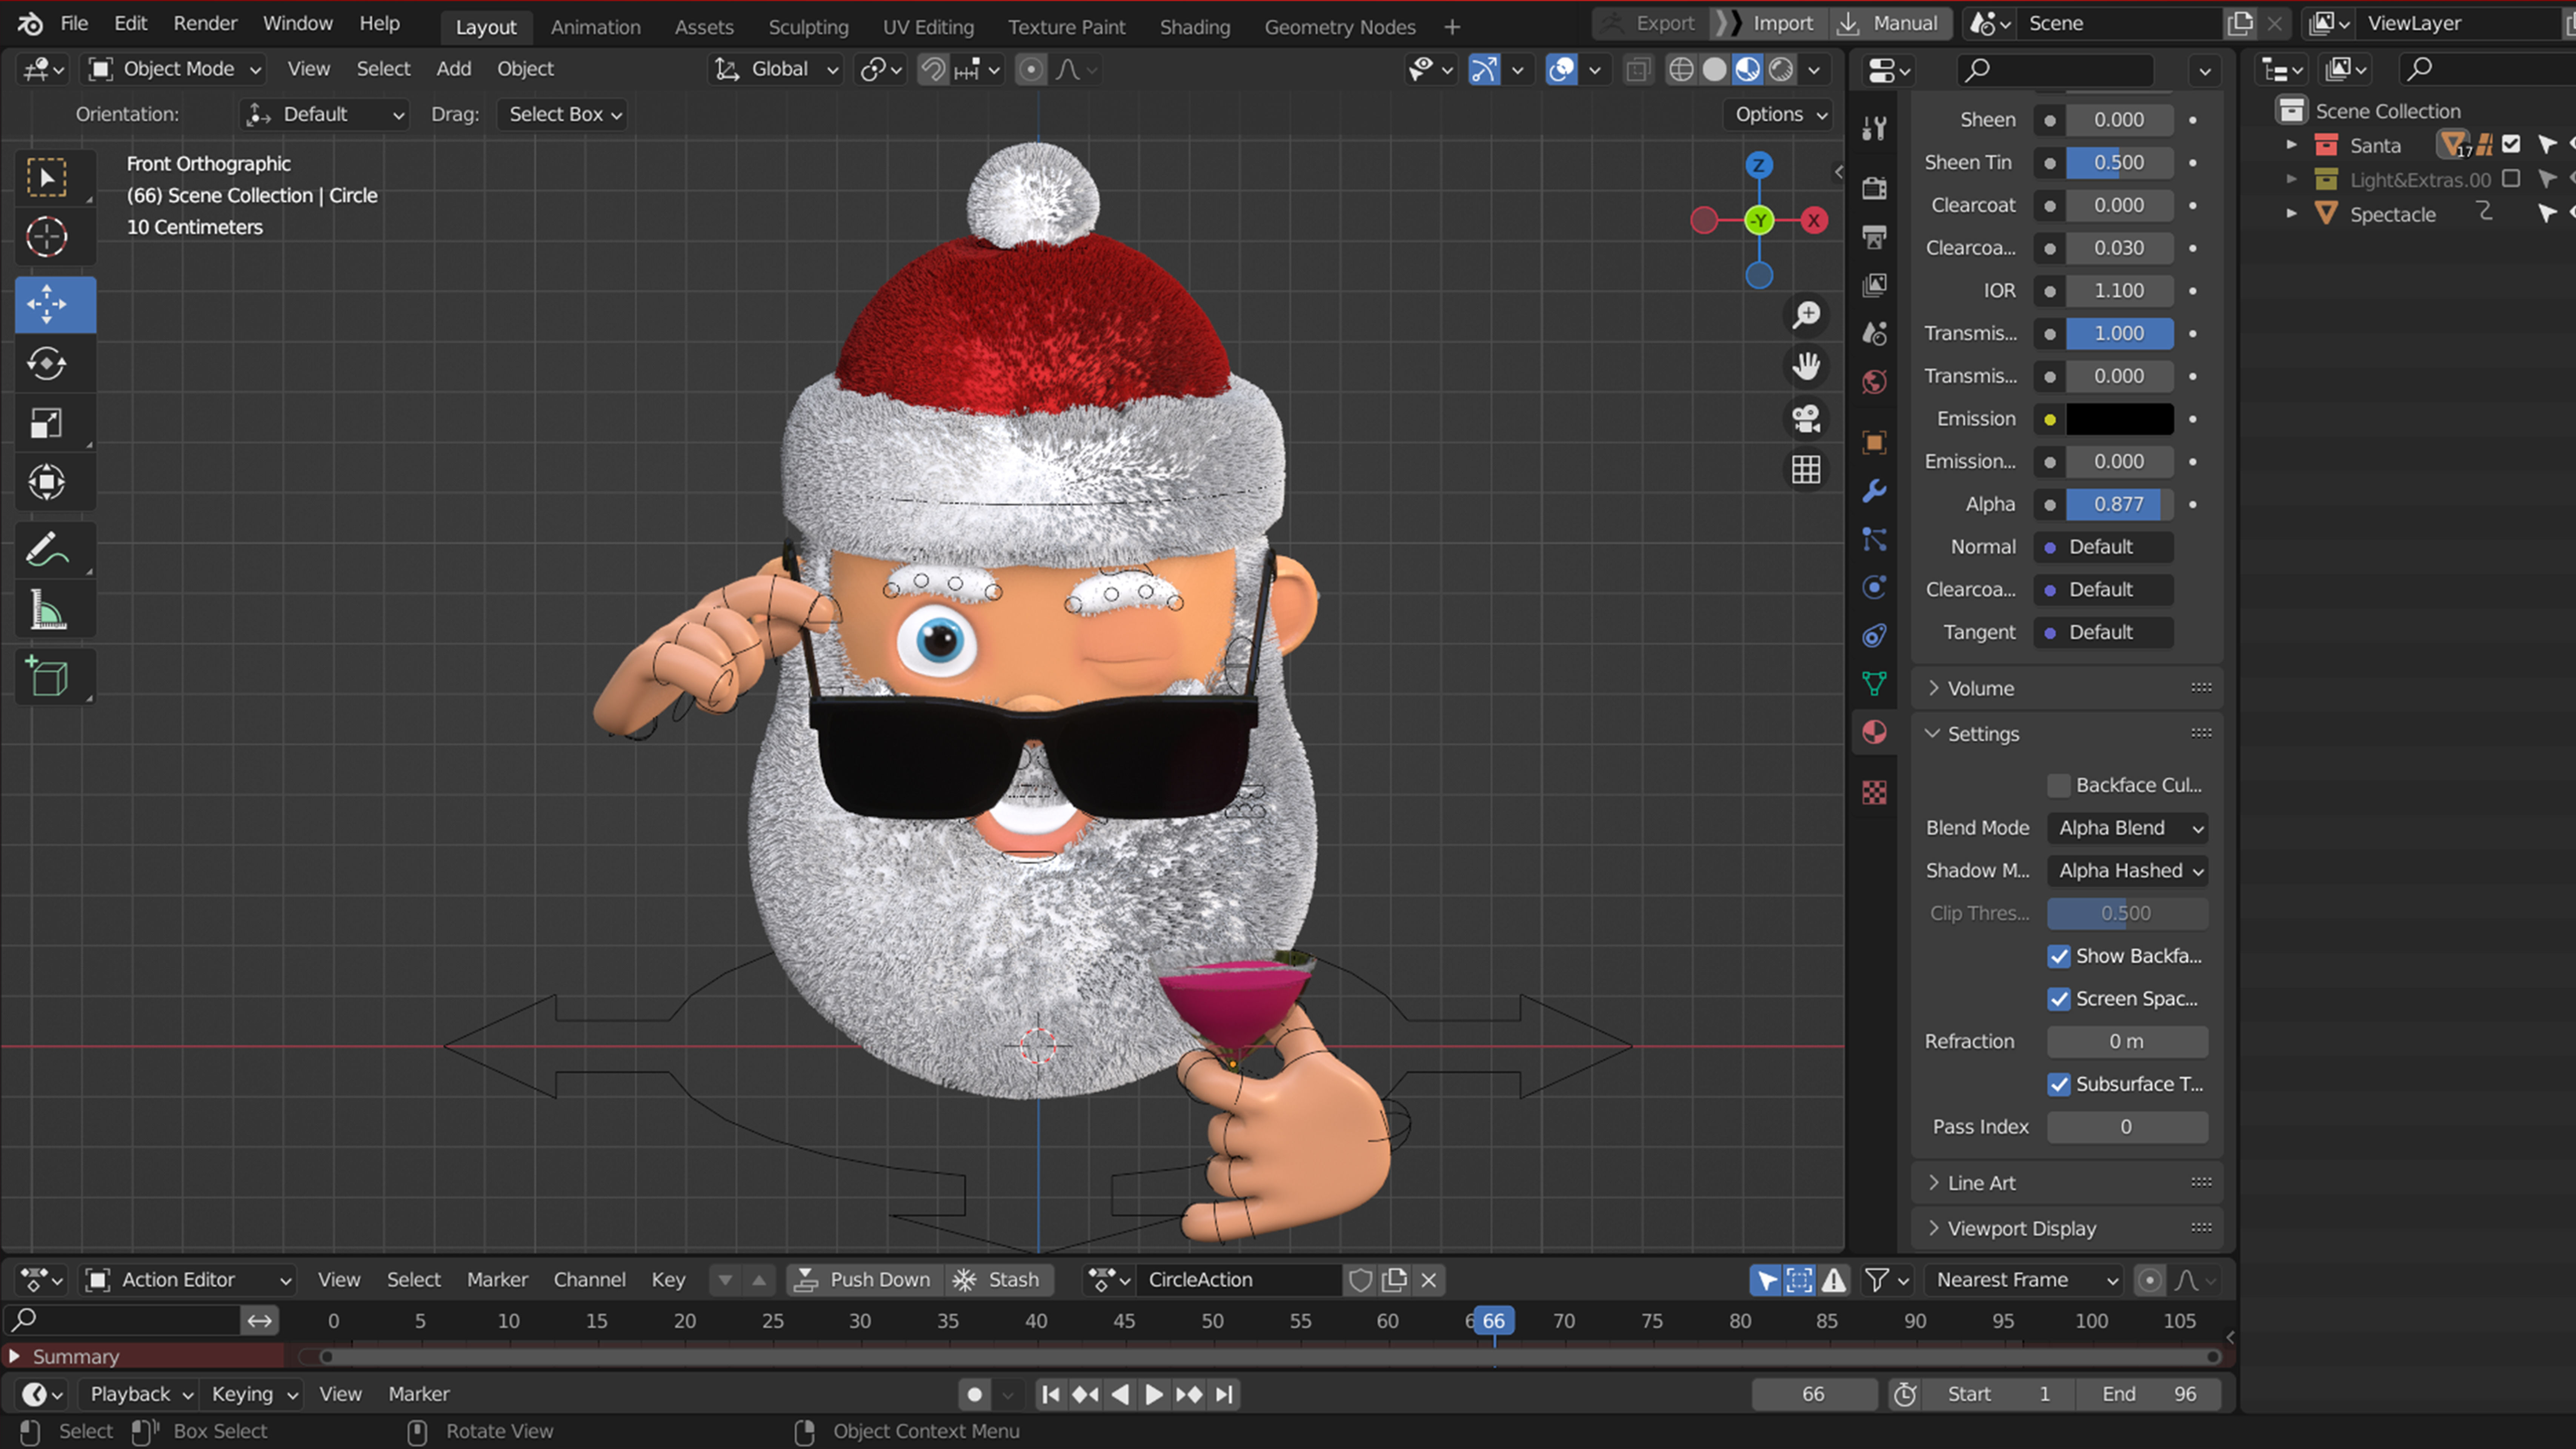The image size is (2576, 1449).
Task: Click the Sheen Tint 0.500 slider
Action: [2119, 163]
